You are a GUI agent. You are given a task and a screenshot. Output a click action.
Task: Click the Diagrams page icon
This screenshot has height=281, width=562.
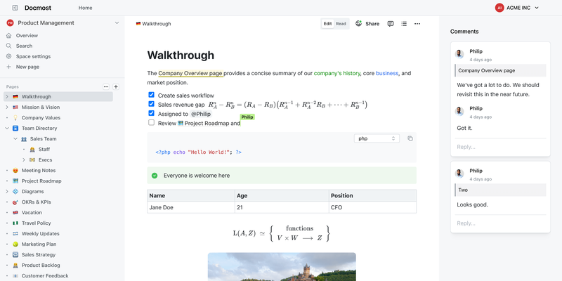(15, 191)
